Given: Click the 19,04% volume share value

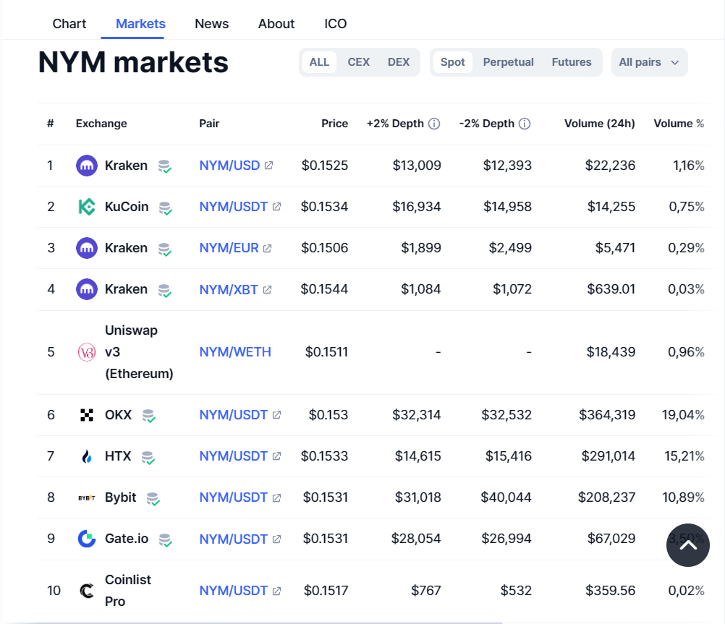Looking at the screenshot, I should pos(683,415).
